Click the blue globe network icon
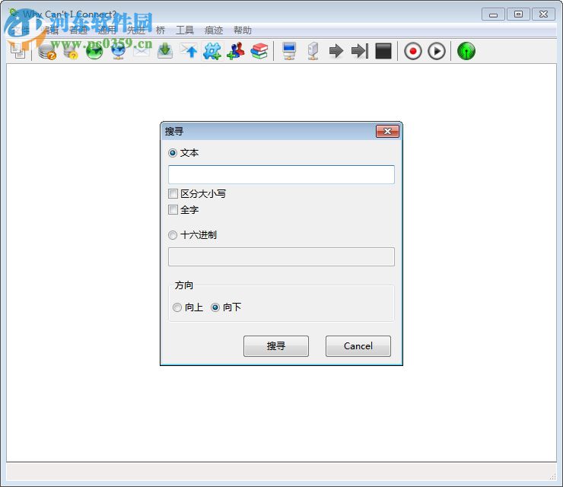The image size is (563, 487). (118, 51)
